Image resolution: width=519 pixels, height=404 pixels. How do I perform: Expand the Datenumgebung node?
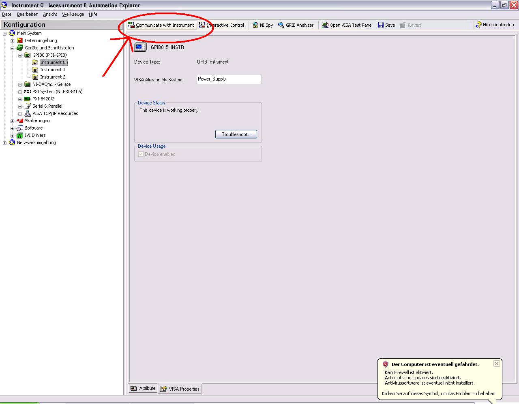(x=13, y=41)
